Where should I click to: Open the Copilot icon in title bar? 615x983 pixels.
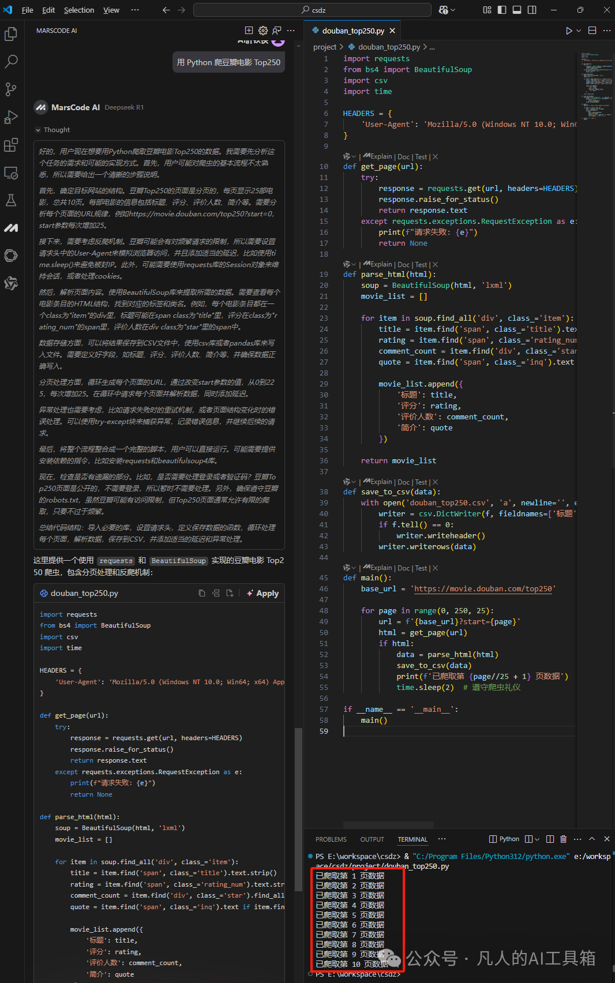(443, 10)
